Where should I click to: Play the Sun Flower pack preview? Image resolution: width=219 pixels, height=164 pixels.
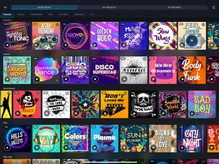pos(124,147)
